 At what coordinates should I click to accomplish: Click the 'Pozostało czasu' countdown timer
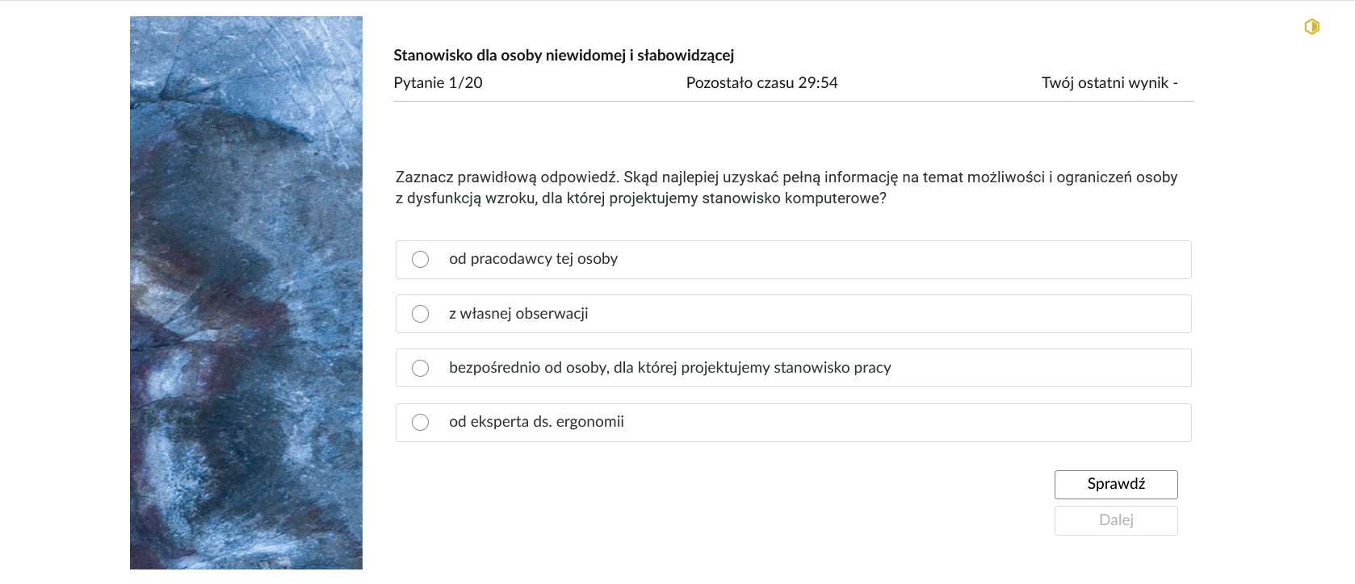[762, 82]
